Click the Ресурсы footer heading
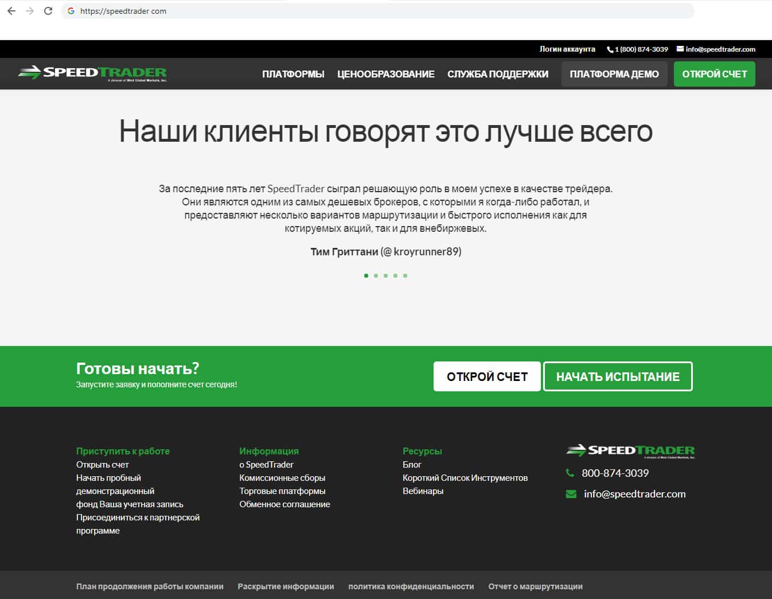The image size is (772, 599). click(422, 451)
